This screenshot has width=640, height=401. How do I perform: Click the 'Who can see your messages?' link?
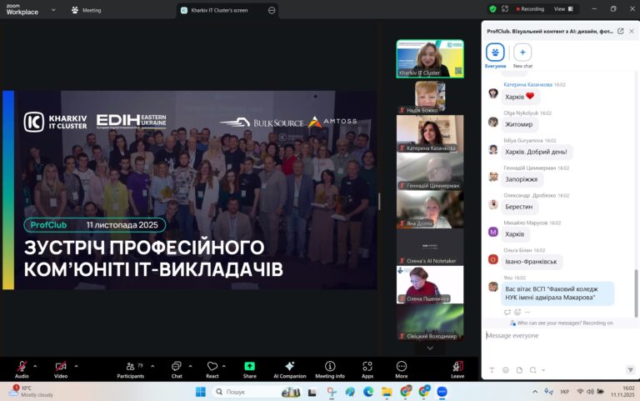pyautogui.click(x=548, y=323)
